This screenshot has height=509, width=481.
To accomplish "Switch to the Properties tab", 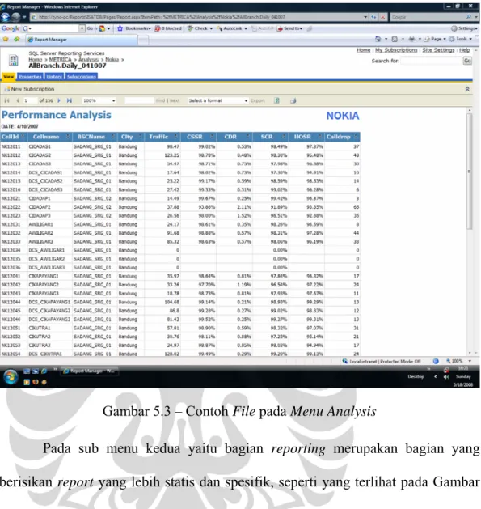I will pos(30,77).
